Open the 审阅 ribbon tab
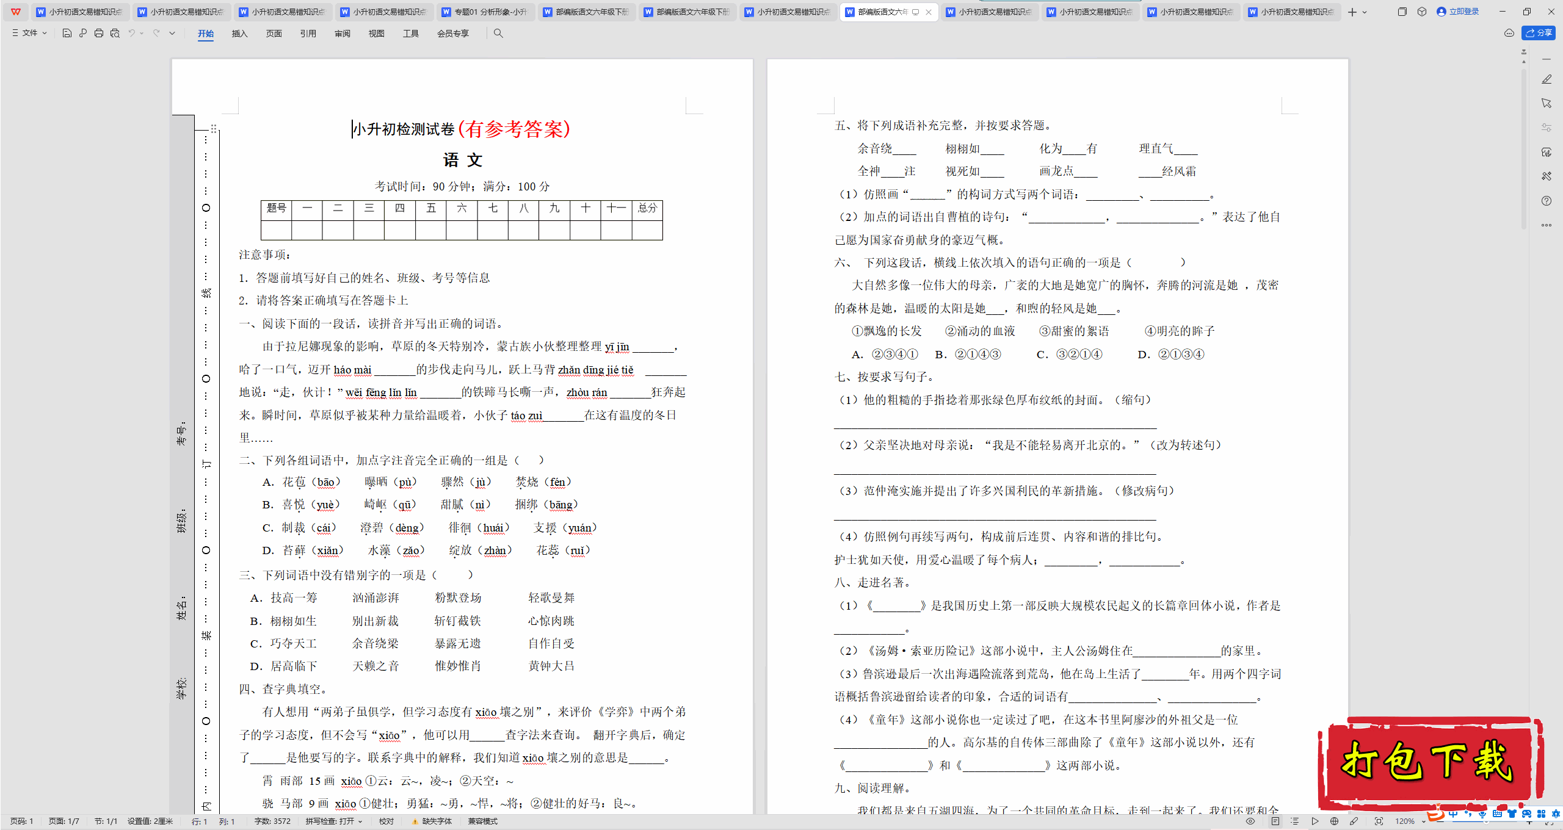Screen dimensions: 1563x830 pos(342,34)
